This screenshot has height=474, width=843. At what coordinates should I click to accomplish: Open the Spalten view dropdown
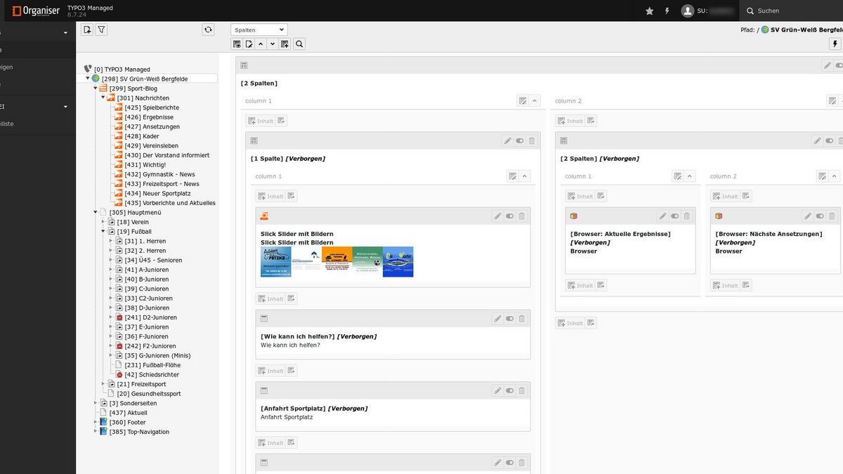point(259,29)
